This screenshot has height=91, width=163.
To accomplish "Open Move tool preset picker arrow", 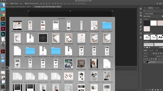I will click(x=9, y=4).
